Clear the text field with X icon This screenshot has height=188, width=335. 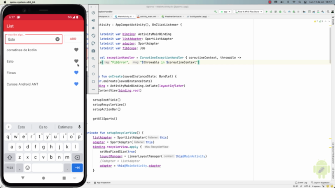click(58, 39)
